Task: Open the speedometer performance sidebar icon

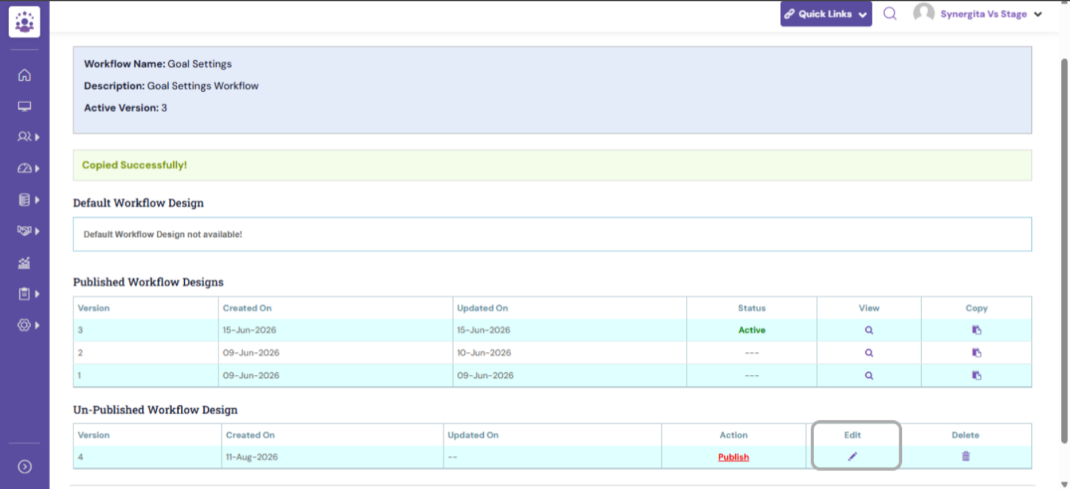Action: [24, 169]
